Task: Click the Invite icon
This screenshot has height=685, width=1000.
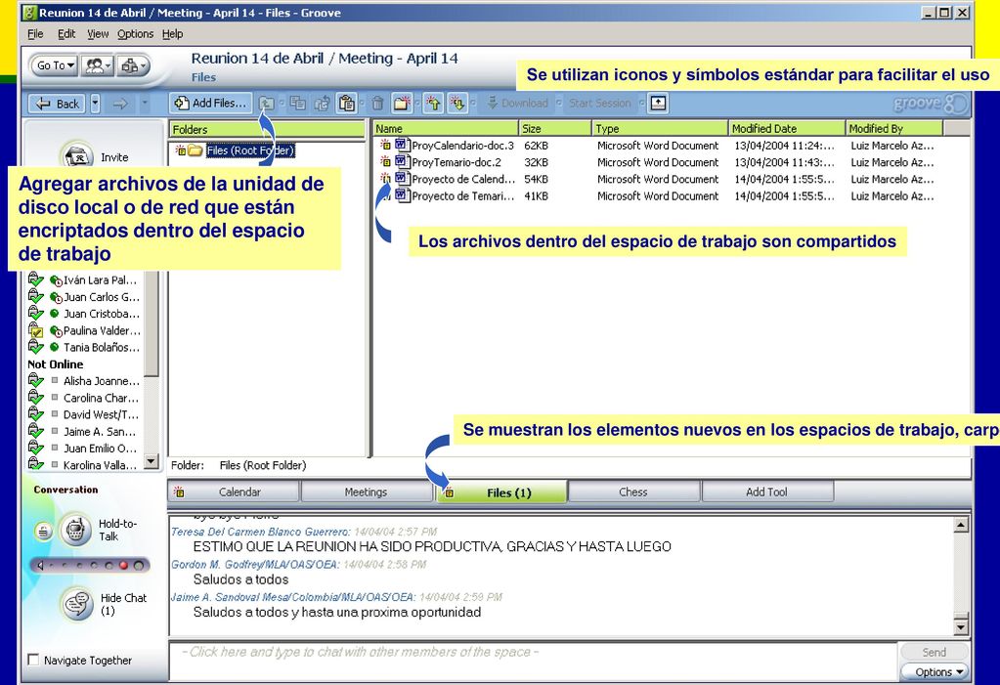Action: tap(76, 156)
